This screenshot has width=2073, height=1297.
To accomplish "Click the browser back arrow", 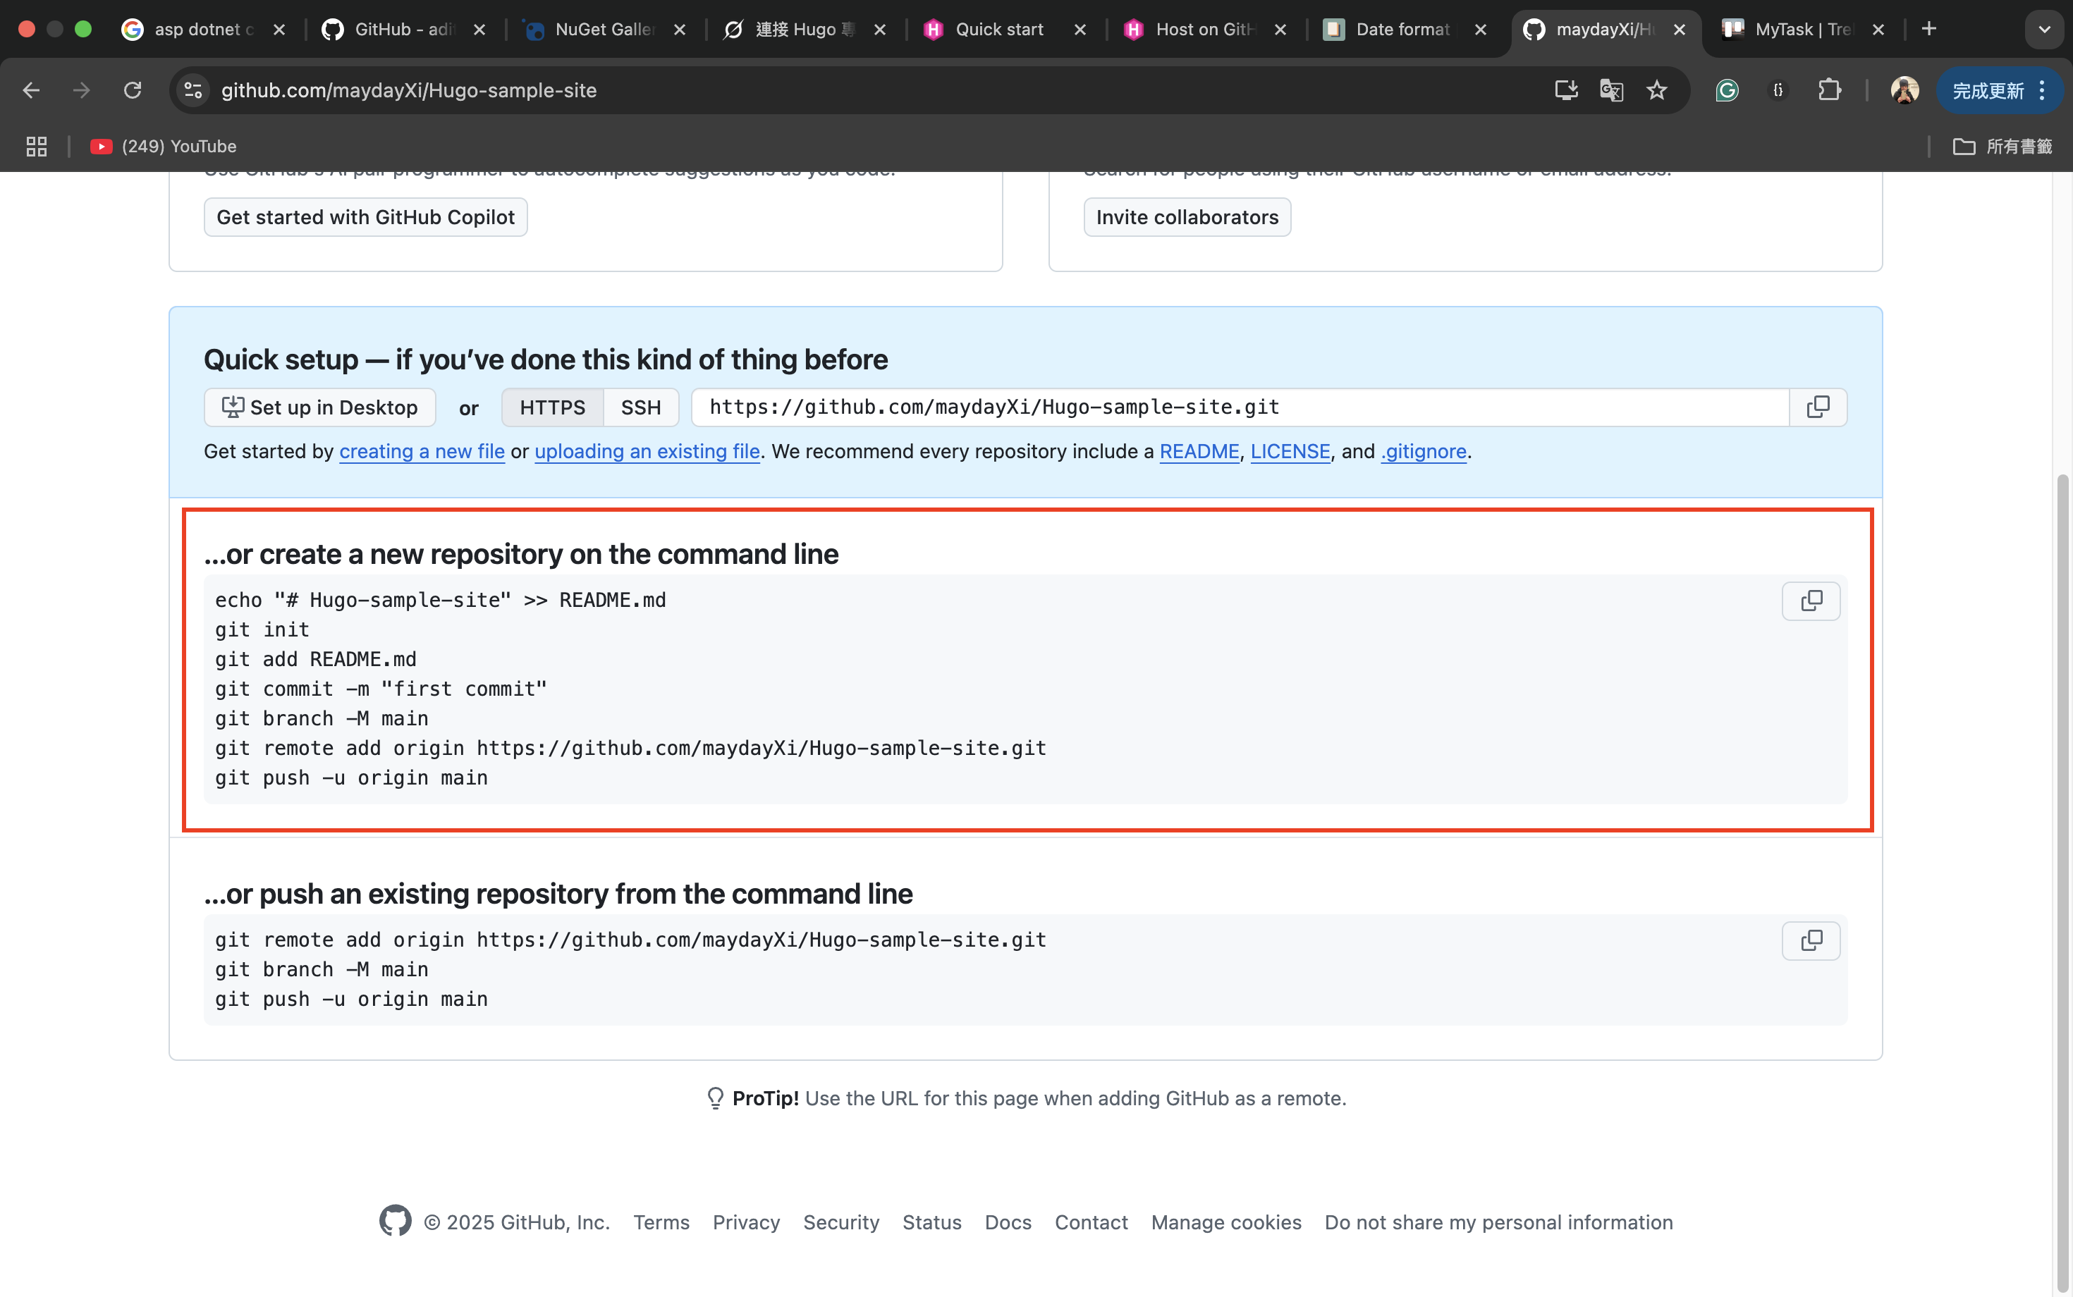I will (31, 90).
